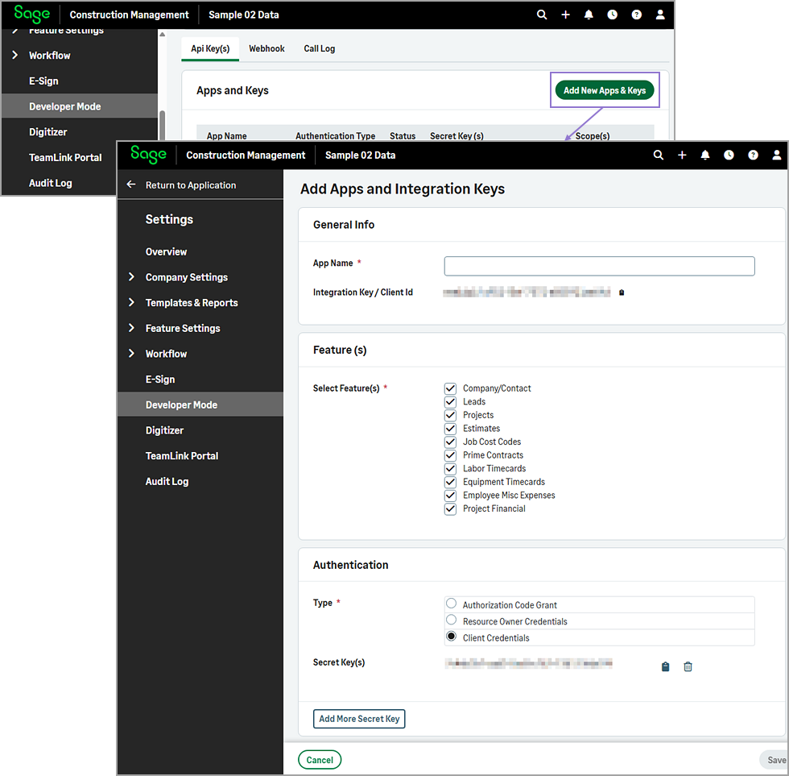Image resolution: width=789 pixels, height=776 pixels.
Task: Click Add More Secret Key button
Action: (359, 719)
